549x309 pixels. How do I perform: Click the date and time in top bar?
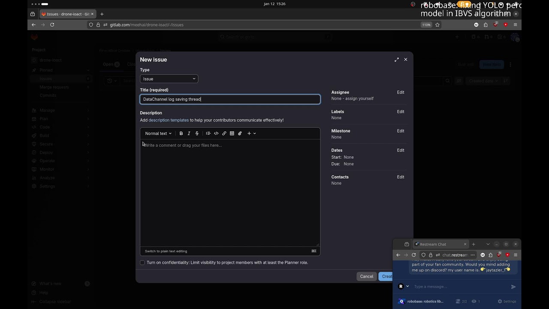tap(274, 4)
